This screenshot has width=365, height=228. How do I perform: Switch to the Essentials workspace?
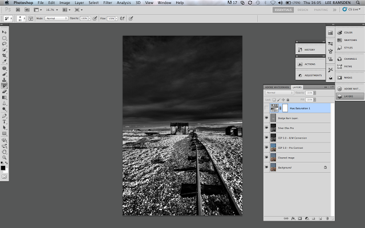283,10
